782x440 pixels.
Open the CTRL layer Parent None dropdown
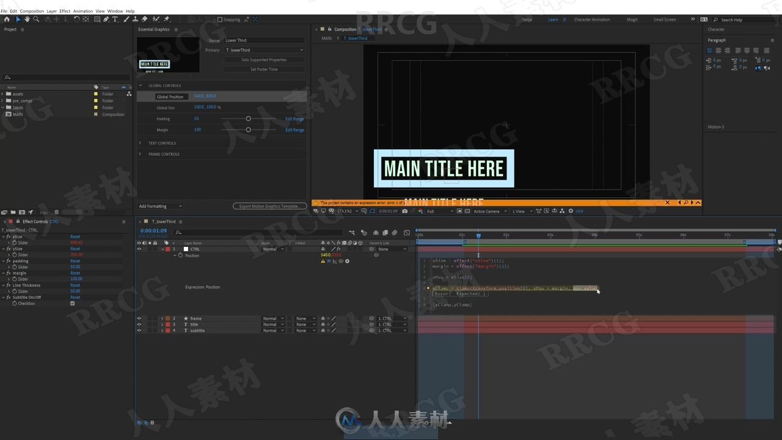392,249
